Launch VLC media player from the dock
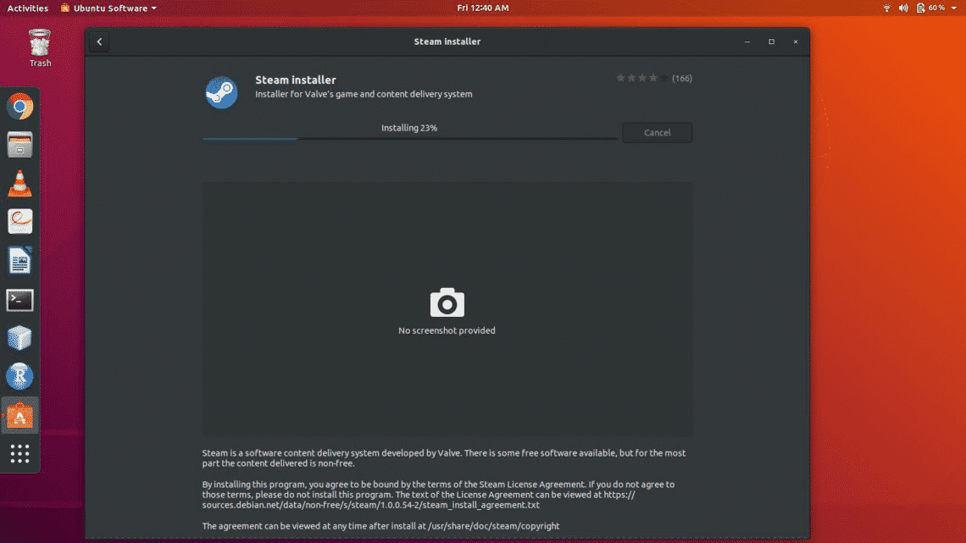The width and height of the screenshot is (966, 543). click(x=19, y=182)
